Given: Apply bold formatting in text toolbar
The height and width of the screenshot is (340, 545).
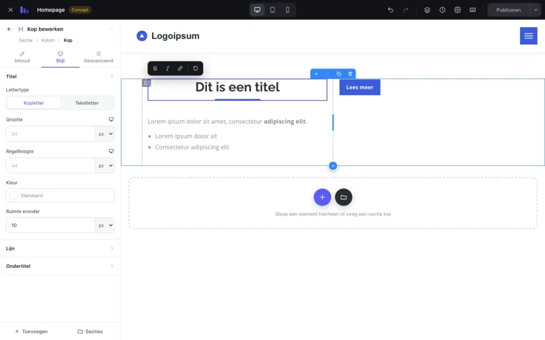Looking at the screenshot, I should 155,69.
